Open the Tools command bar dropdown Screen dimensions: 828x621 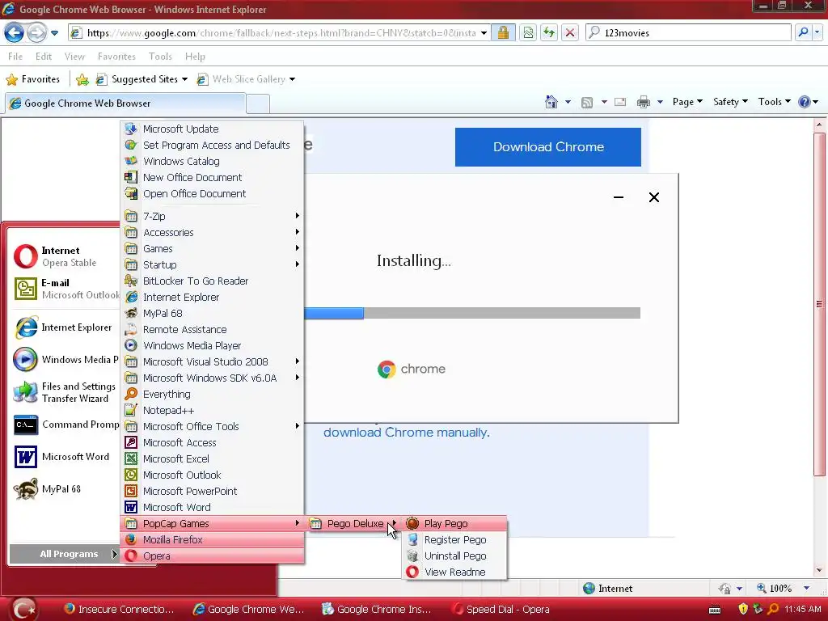point(774,102)
